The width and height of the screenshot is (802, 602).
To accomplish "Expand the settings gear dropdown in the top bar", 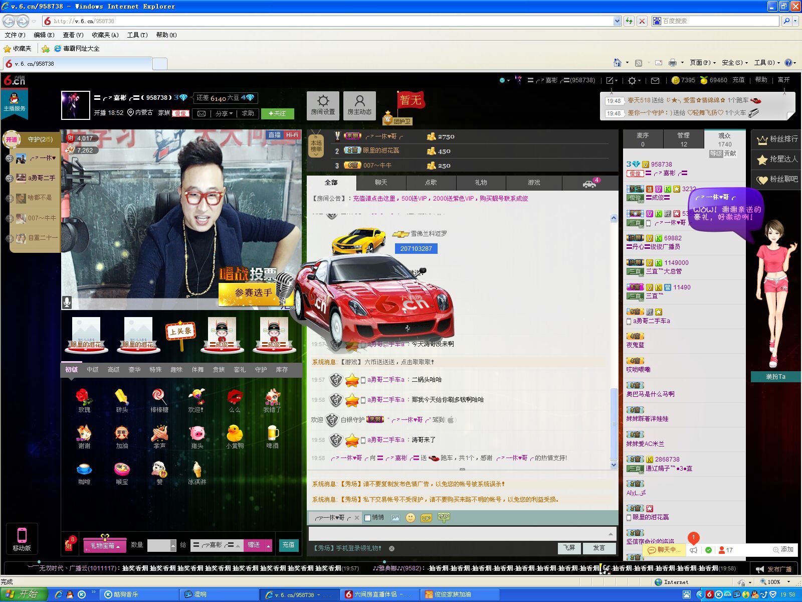I will coord(634,80).
